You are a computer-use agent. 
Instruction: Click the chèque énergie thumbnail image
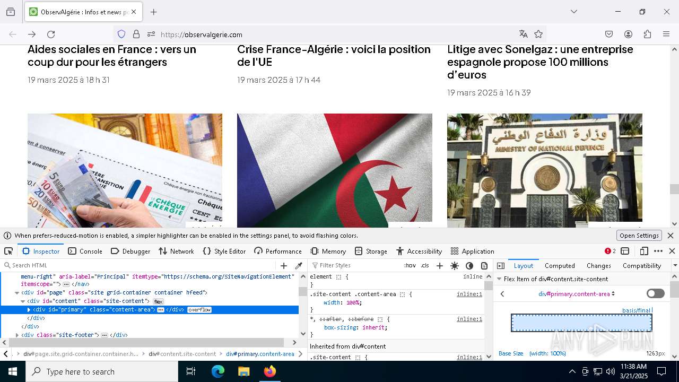coord(125,170)
